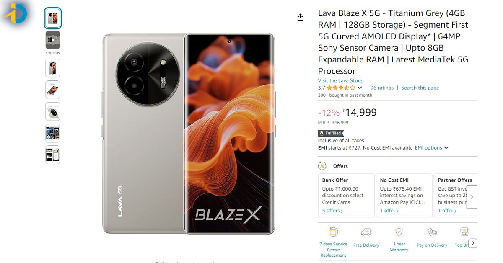
Task: Select the last thumbnail in the image sidebar
Action: (x=52, y=155)
